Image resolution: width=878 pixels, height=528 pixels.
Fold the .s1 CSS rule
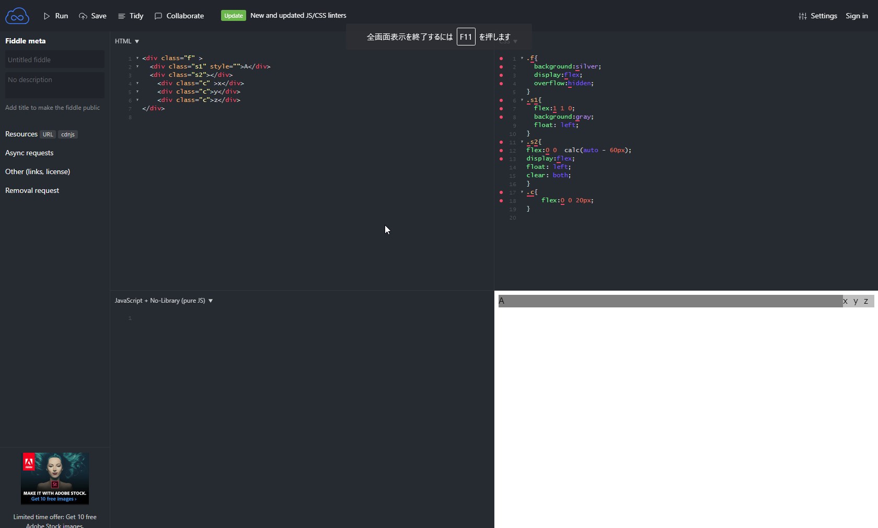point(522,100)
